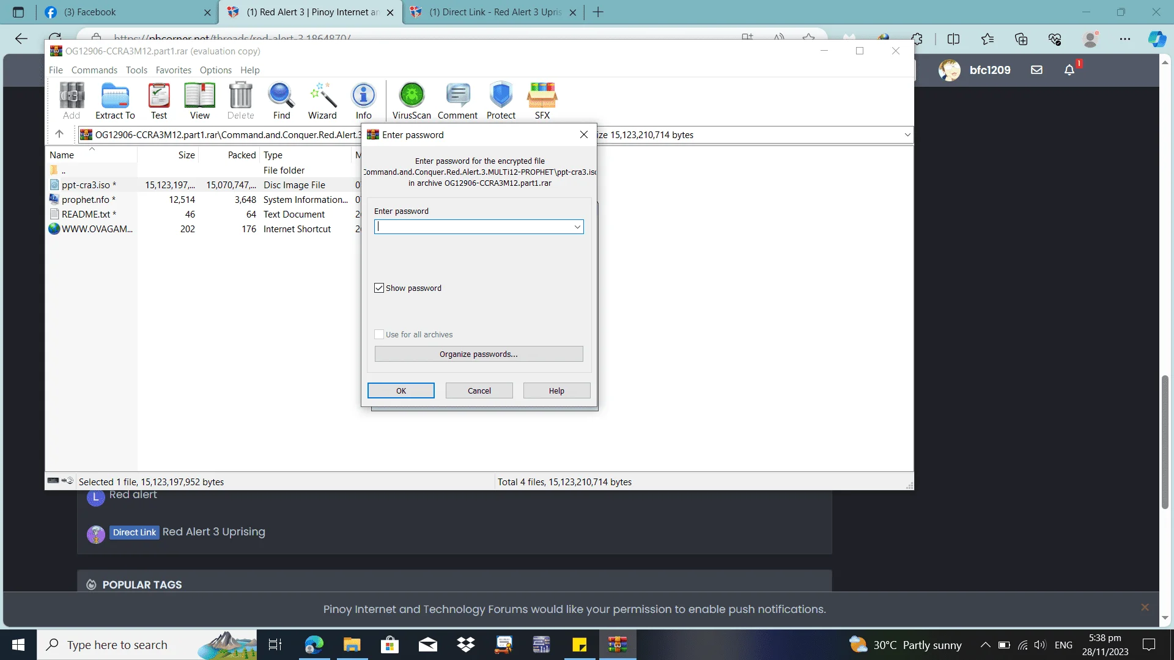Expand the WinRAR address bar dropdown
This screenshot has height=660, width=1174.
(x=907, y=134)
